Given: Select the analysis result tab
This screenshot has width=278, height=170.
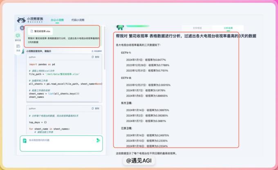Looking at the screenshot, I should 228,28.
